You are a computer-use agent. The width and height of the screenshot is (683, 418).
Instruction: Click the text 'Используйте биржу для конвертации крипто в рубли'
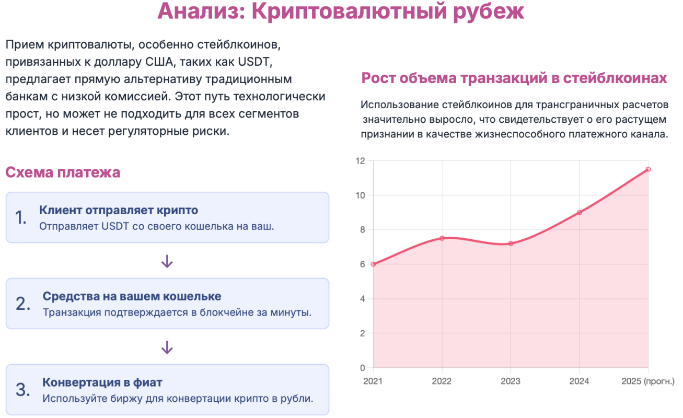[x=178, y=399]
